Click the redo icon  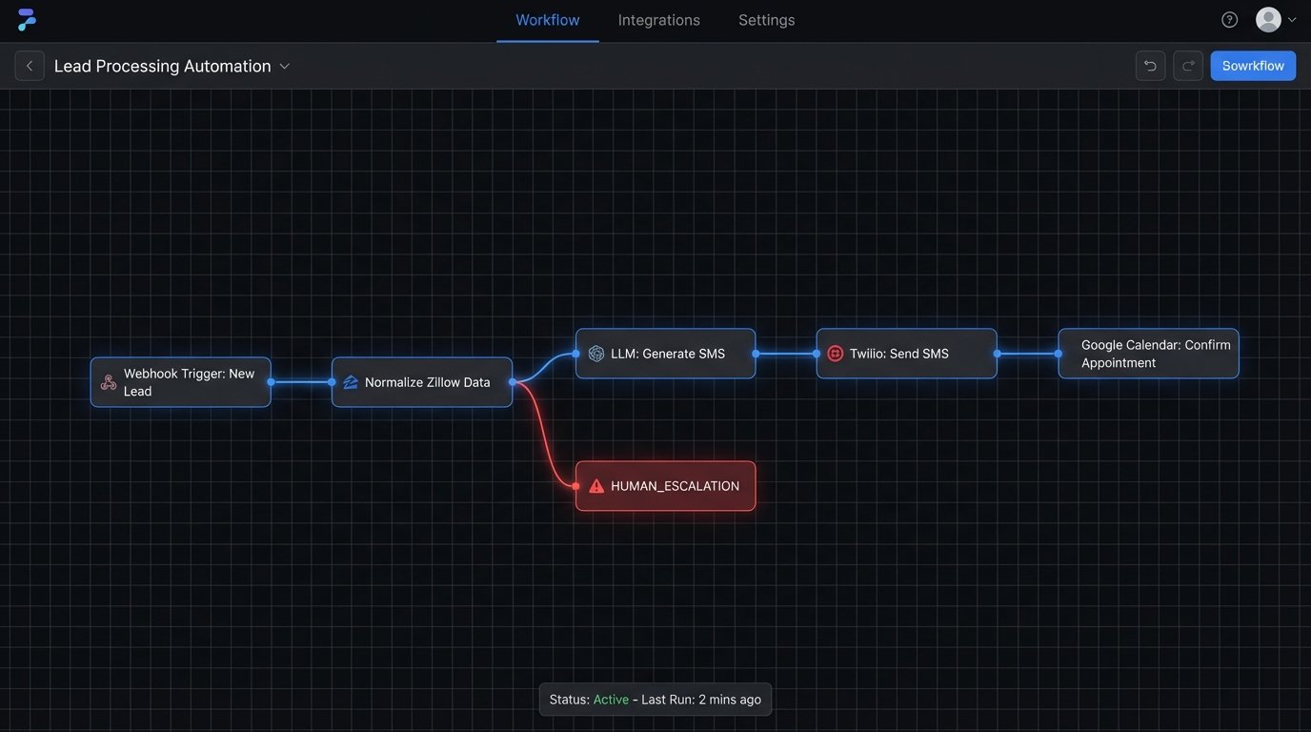(1187, 65)
